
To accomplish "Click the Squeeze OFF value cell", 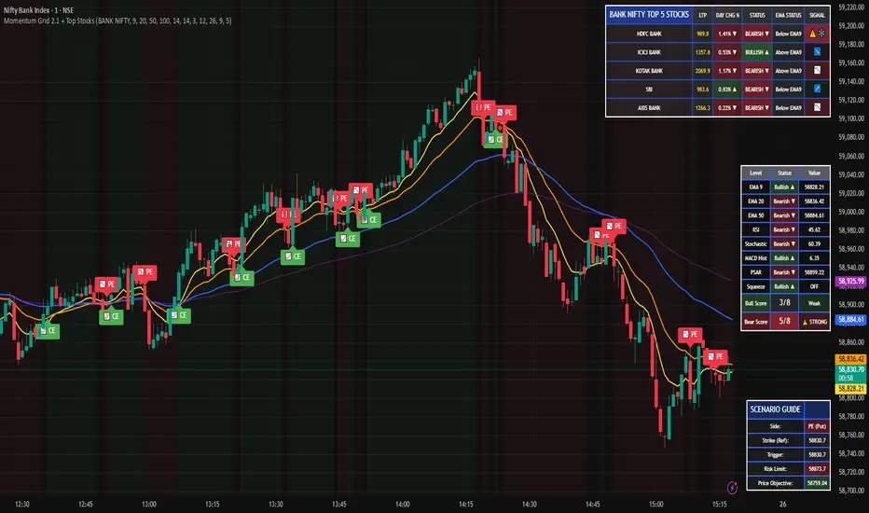I will 814,286.
